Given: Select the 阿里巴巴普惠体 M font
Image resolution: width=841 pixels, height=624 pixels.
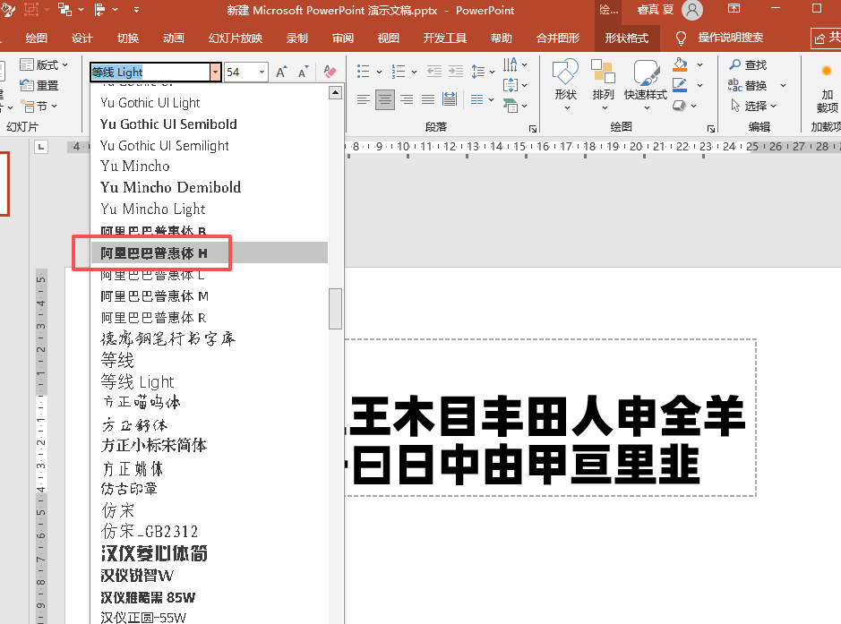Looking at the screenshot, I should [x=210, y=296].
